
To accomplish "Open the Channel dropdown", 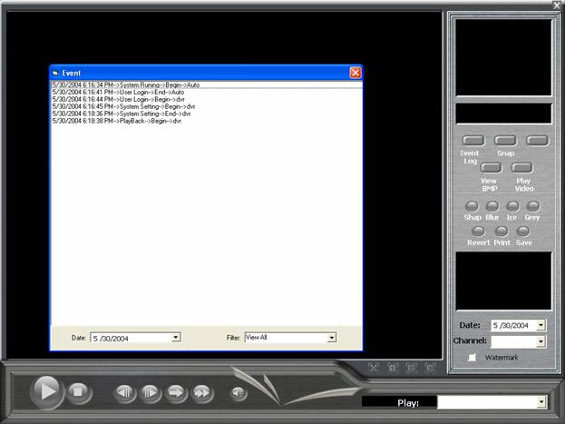I will [x=541, y=341].
